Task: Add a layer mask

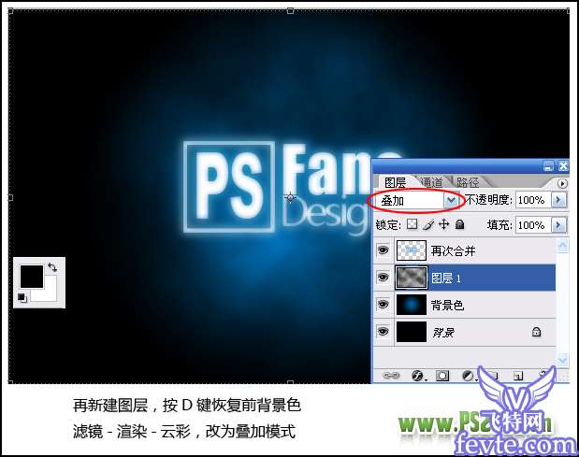Action: point(441,375)
